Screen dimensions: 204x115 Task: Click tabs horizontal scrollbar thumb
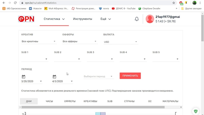93,107
